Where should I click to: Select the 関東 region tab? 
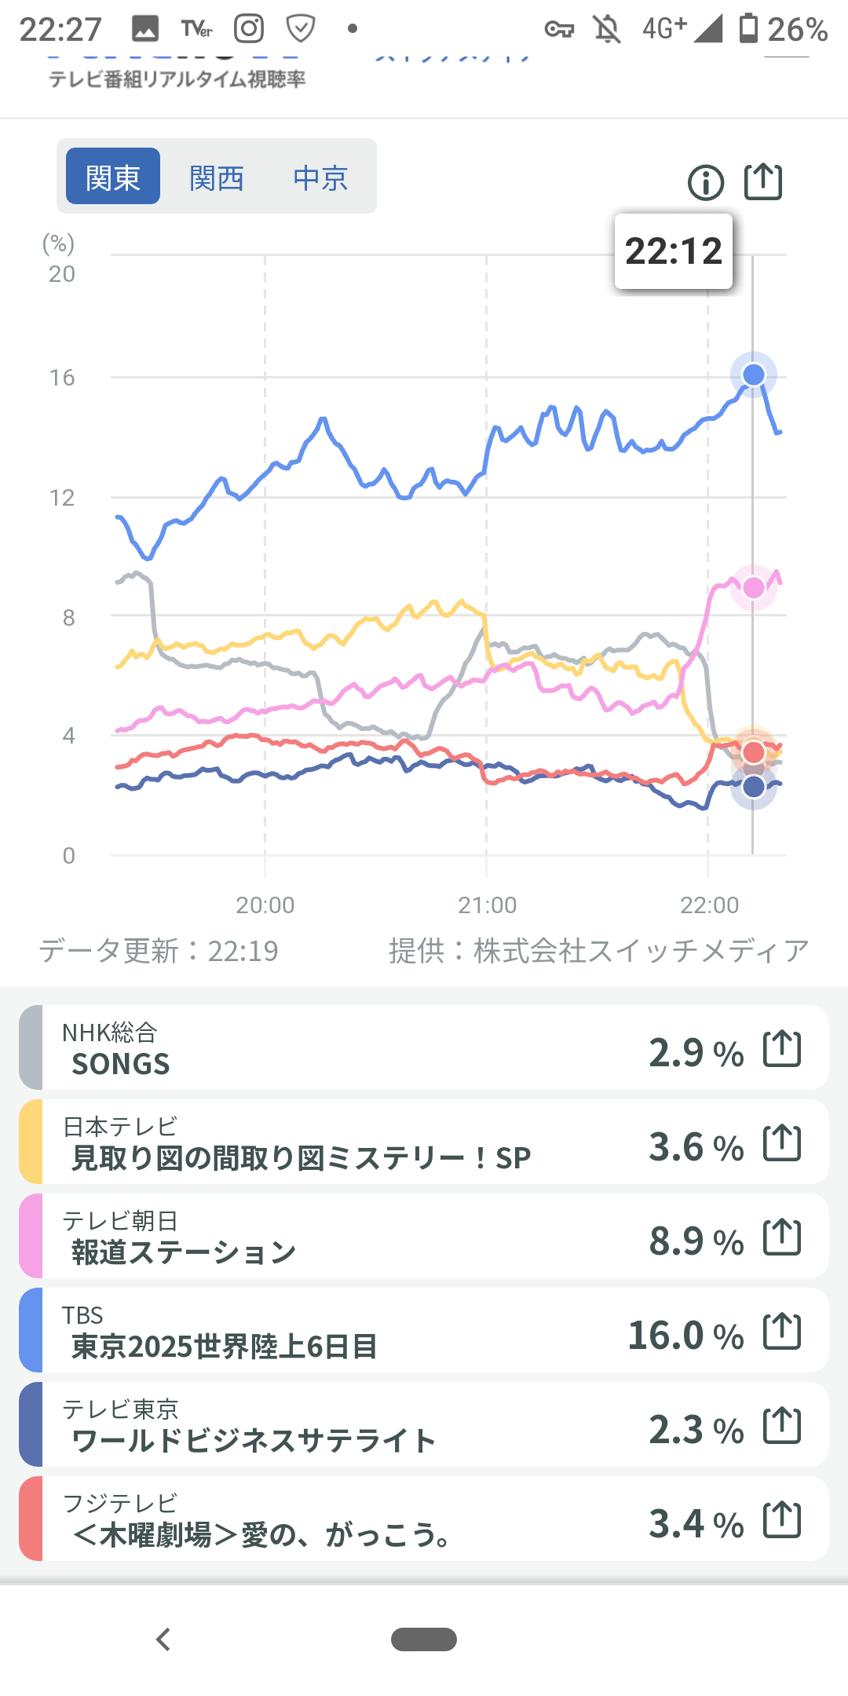113,177
